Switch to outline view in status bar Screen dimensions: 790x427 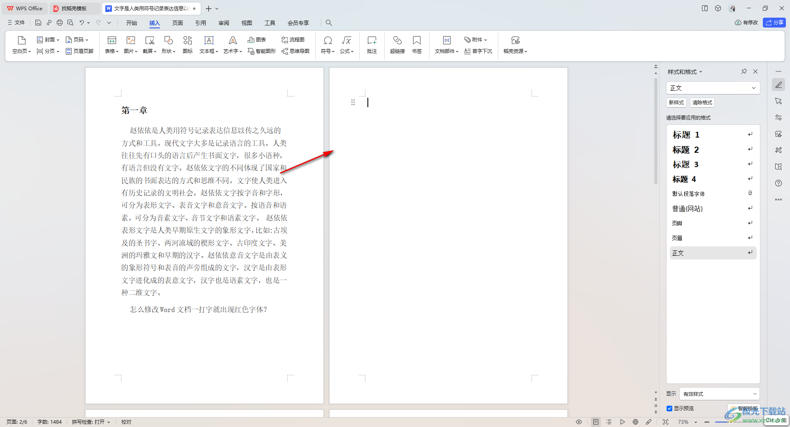point(609,422)
